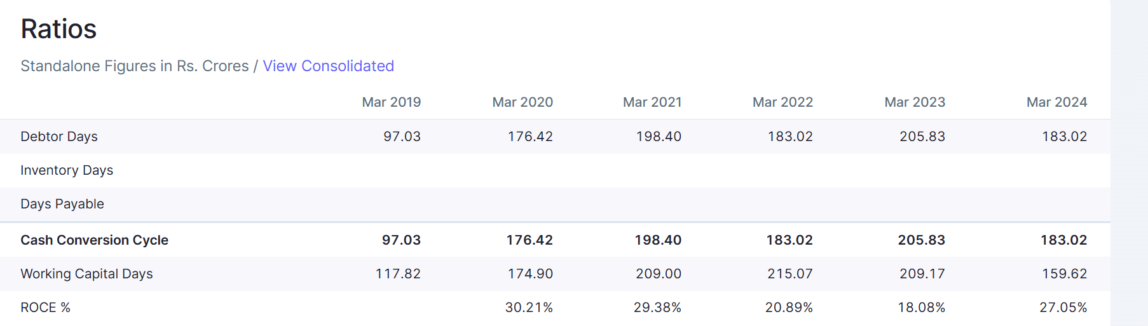Select the Mar 2020 column header

click(x=523, y=102)
